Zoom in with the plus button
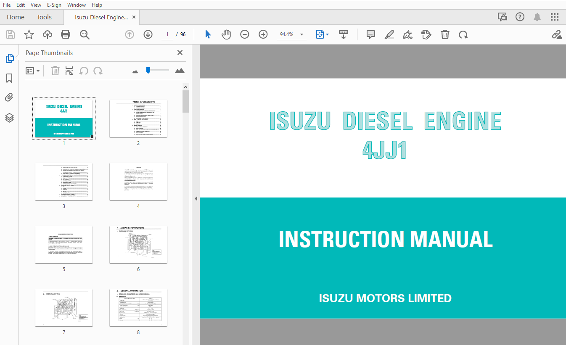Screen dimensions: 566x345 pyautogui.click(x=263, y=34)
